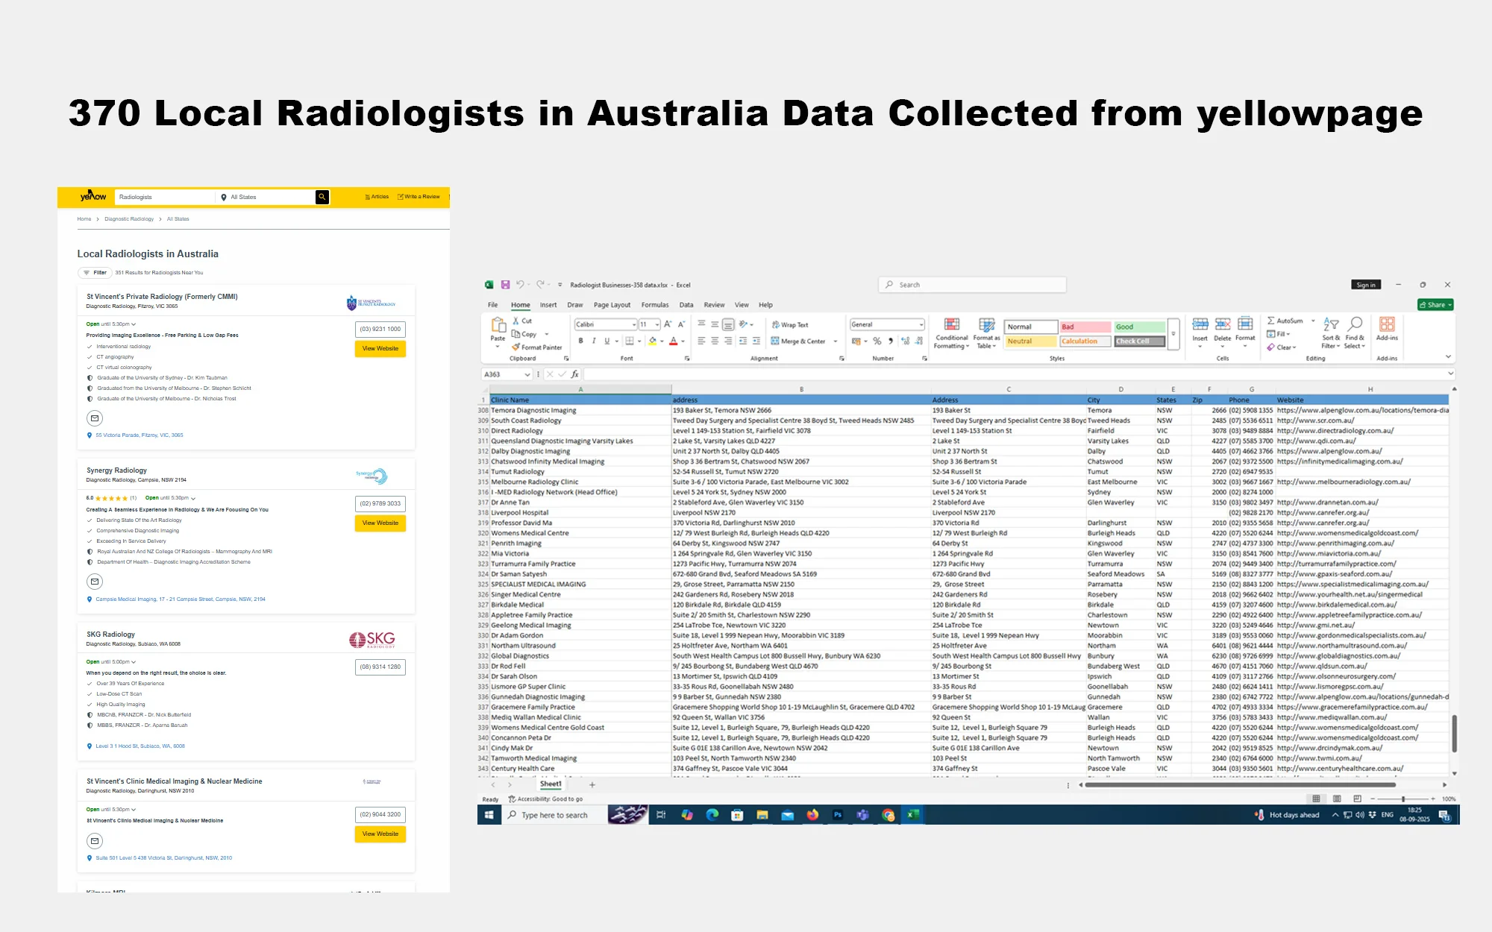
Task: Open the General number format dropdown
Action: click(x=921, y=324)
